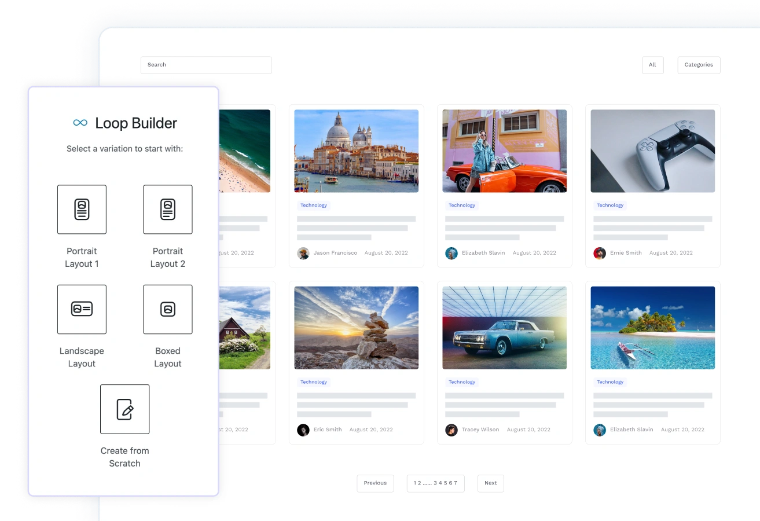
Task: Click the Boxed Layout label
Action: (x=168, y=357)
